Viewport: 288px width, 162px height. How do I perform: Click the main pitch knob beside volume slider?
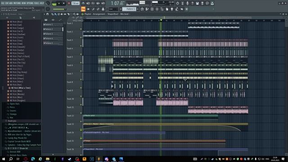[48, 9]
